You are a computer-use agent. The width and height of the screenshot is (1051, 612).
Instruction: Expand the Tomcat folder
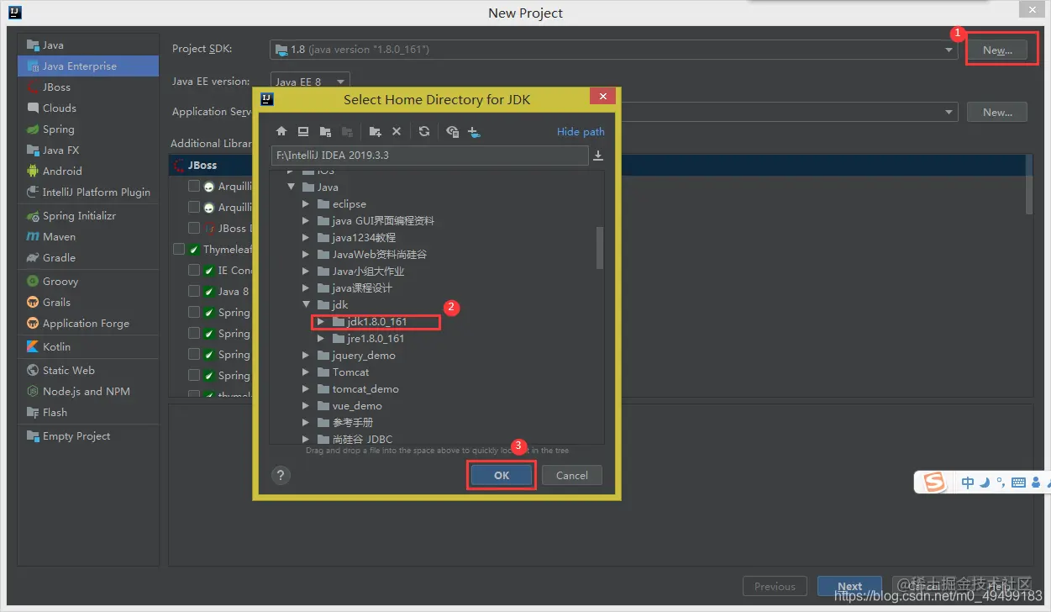(307, 372)
